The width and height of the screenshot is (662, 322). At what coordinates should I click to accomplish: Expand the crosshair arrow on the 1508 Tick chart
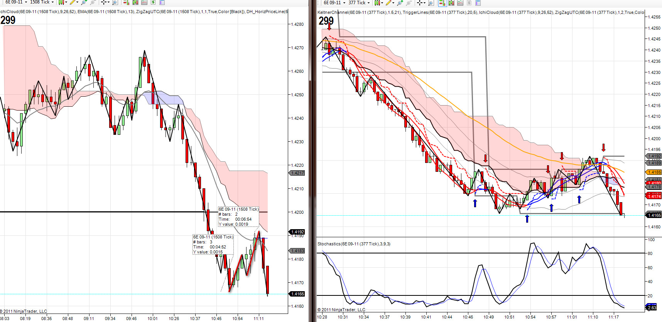click(109, 2)
